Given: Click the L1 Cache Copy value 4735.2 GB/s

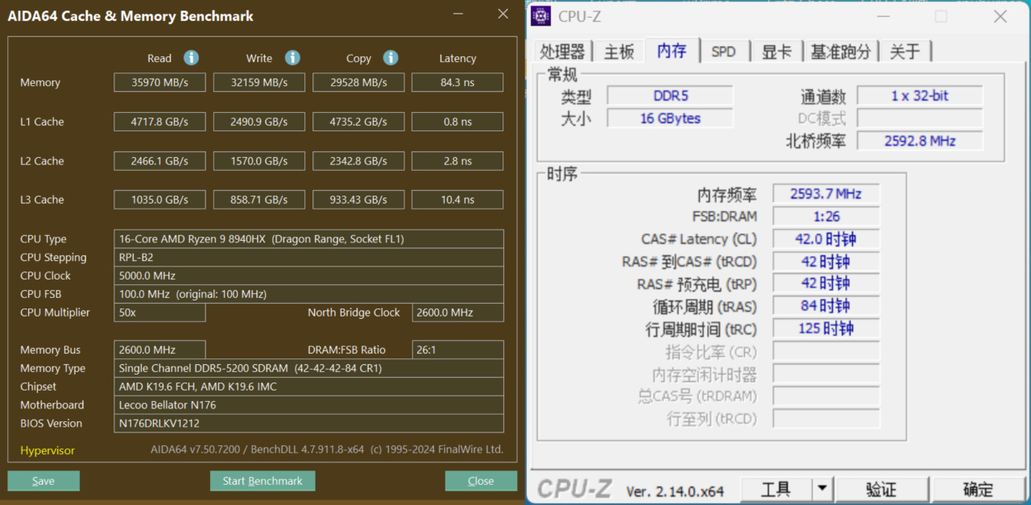Looking at the screenshot, I should (x=358, y=122).
